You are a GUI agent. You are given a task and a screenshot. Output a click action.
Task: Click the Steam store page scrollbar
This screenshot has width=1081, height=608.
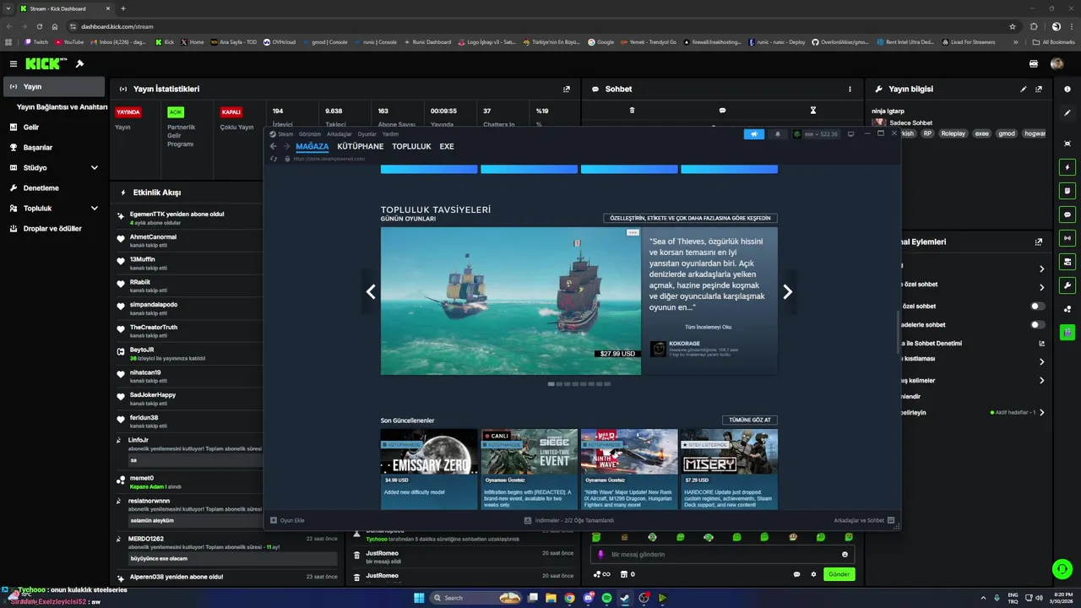tap(898, 333)
